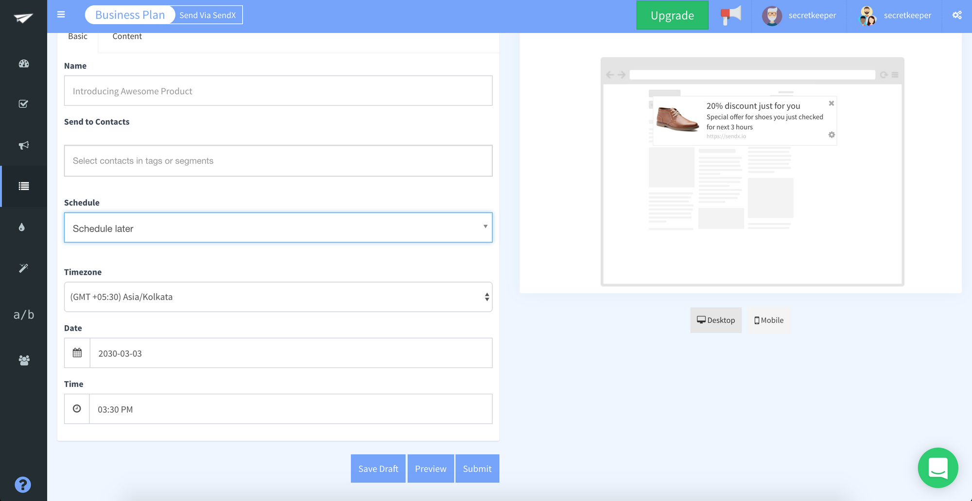Click the Save Draft button
The width and height of the screenshot is (972, 501).
(378, 468)
